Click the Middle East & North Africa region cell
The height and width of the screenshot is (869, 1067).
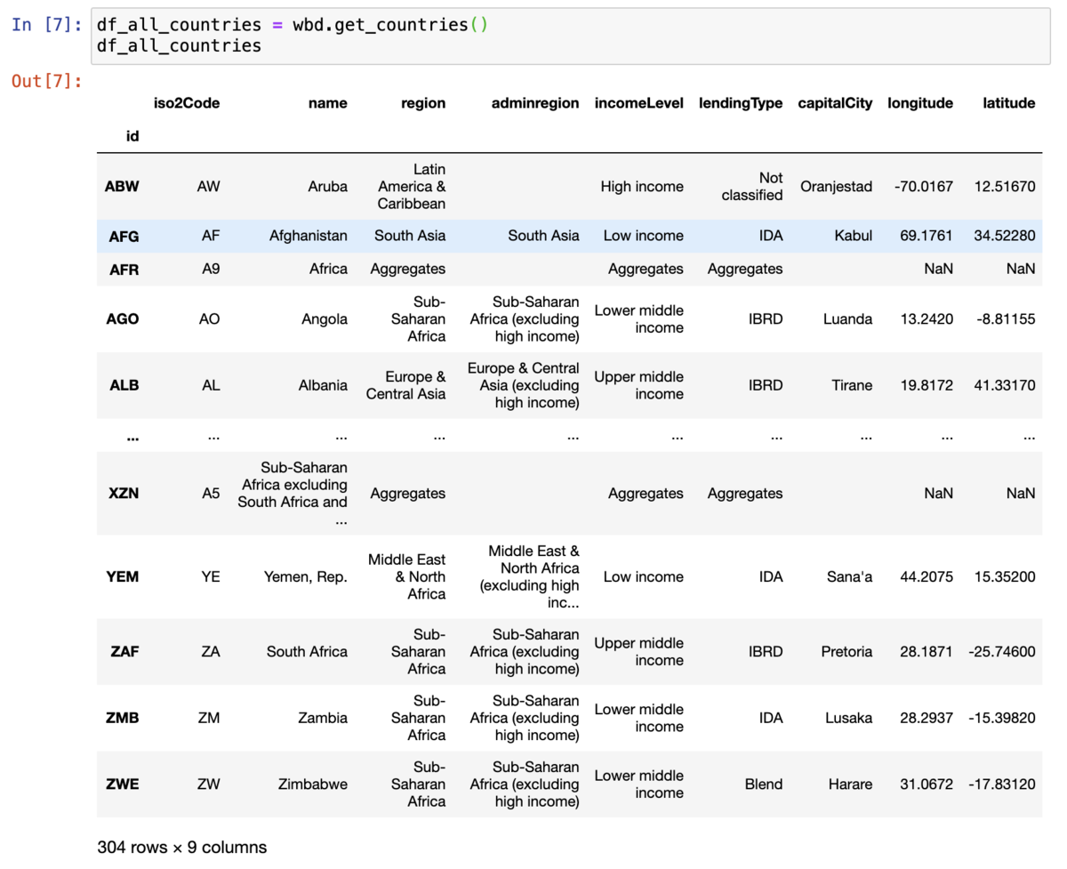(407, 576)
